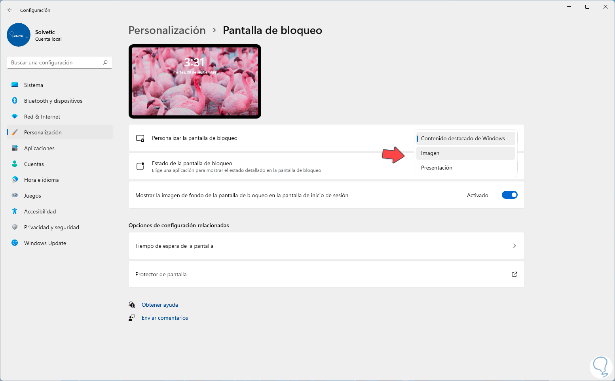
Task: Click the Personalización brush icon
Action: [15, 132]
